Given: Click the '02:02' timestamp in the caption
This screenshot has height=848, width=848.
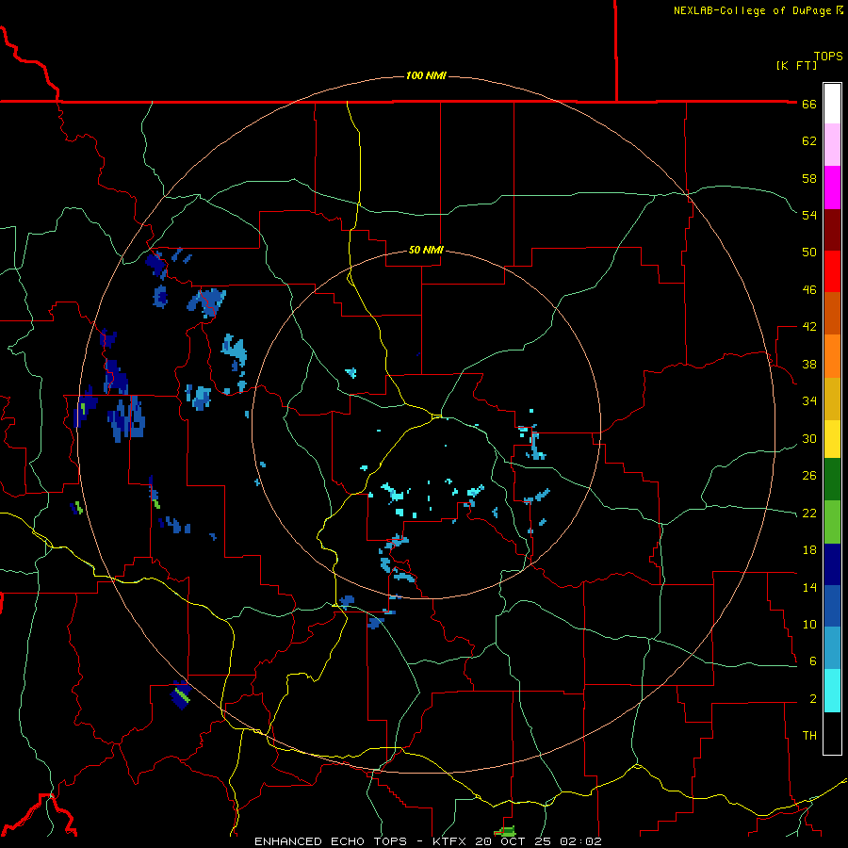Looking at the screenshot, I should pyautogui.click(x=580, y=841).
